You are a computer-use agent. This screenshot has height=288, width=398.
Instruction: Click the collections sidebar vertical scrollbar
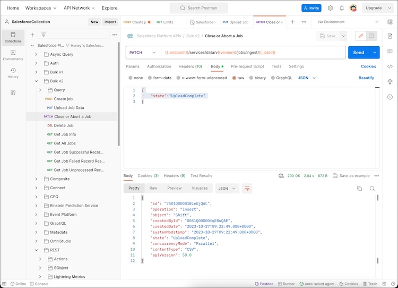click(x=118, y=94)
